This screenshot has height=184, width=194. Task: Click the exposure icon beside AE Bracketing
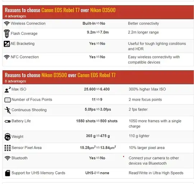7,44
